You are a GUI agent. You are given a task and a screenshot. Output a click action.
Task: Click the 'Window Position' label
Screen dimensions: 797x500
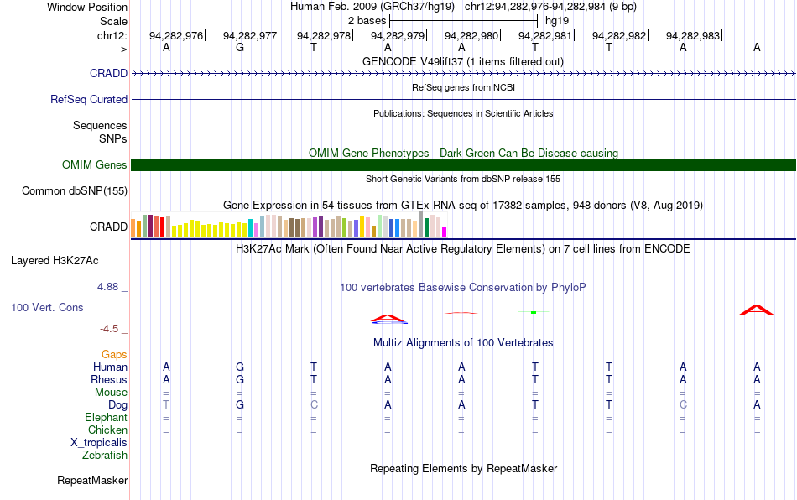[x=87, y=7]
